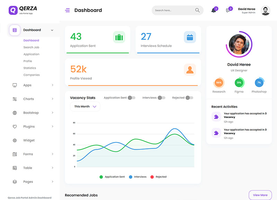This screenshot has width=277, height=200.
Task: Click the View More button
Action: point(260,195)
